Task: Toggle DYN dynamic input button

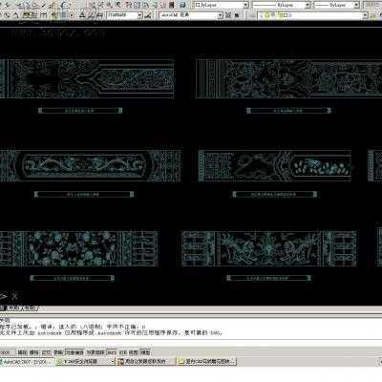Action: coord(123,352)
